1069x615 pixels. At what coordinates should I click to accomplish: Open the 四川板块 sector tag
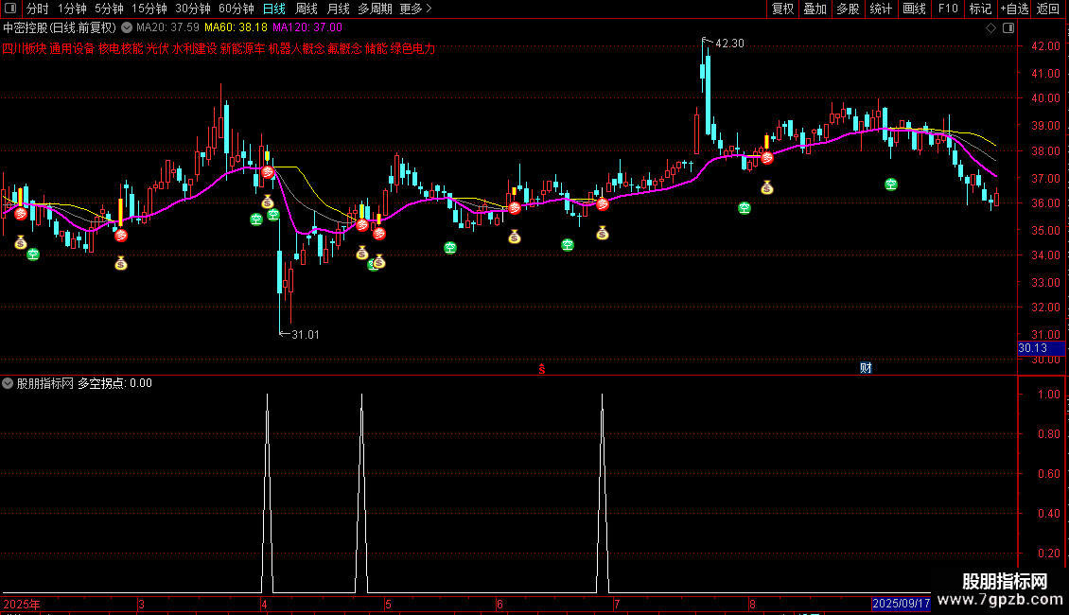click(24, 48)
